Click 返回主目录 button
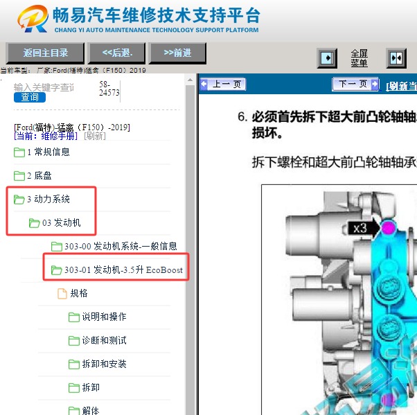 click(45, 53)
